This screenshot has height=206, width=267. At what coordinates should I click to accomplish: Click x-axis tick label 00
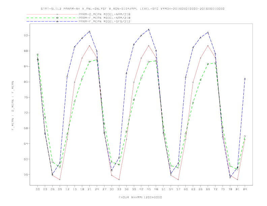(38, 189)
